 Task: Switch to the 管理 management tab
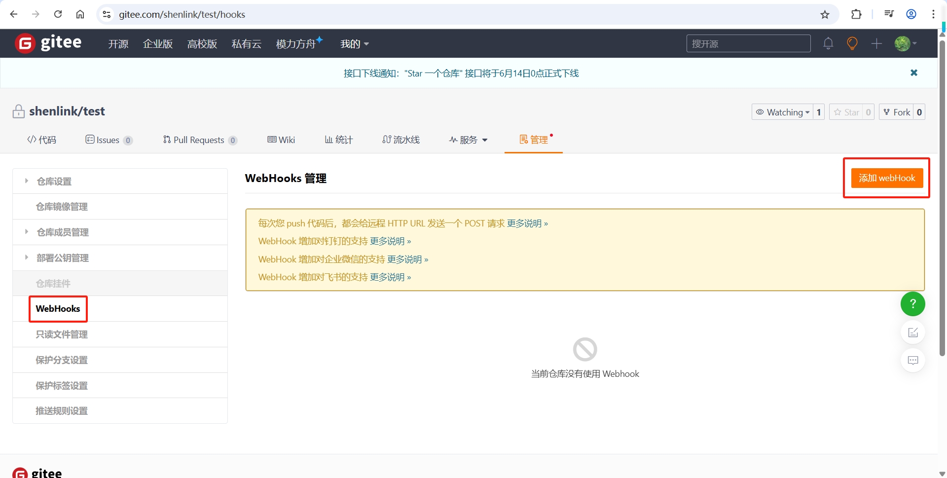click(533, 140)
